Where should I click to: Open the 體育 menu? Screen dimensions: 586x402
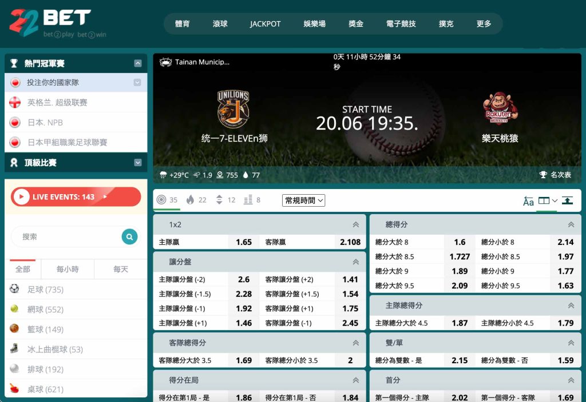(183, 24)
